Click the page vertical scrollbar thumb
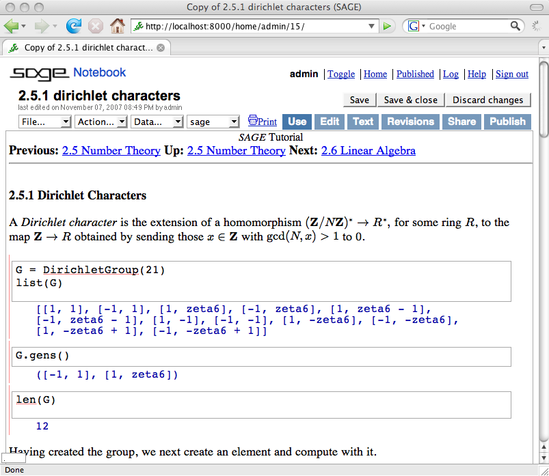This screenshot has width=549, height=476. tap(544, 100)
